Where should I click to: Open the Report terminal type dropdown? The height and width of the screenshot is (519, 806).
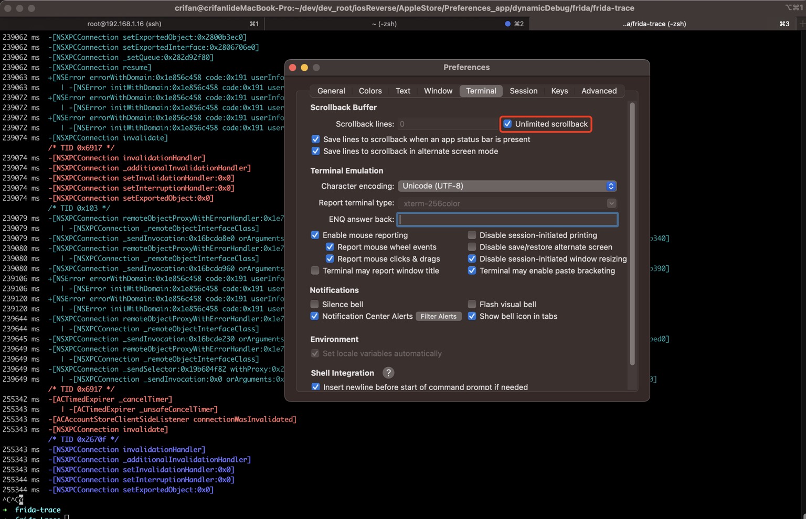[507, 203]
